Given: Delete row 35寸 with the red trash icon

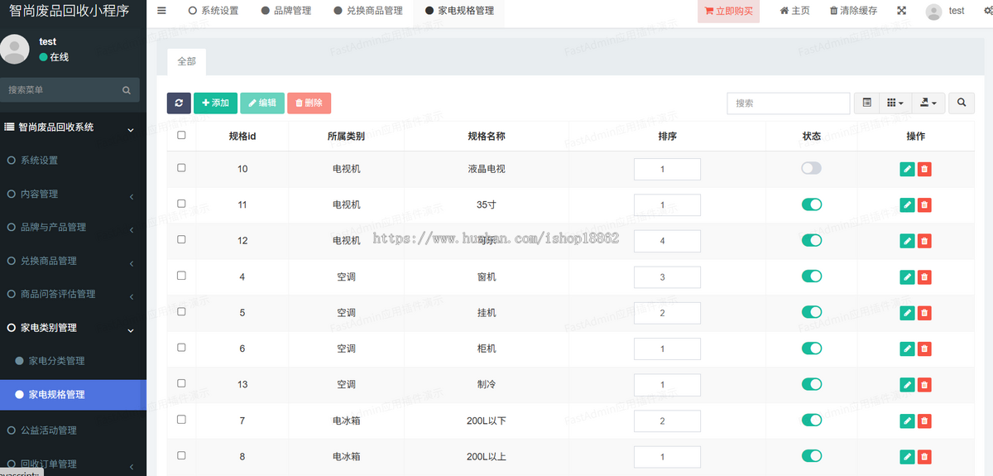Looking at the screenshot, I should click(x=924, y=204).
